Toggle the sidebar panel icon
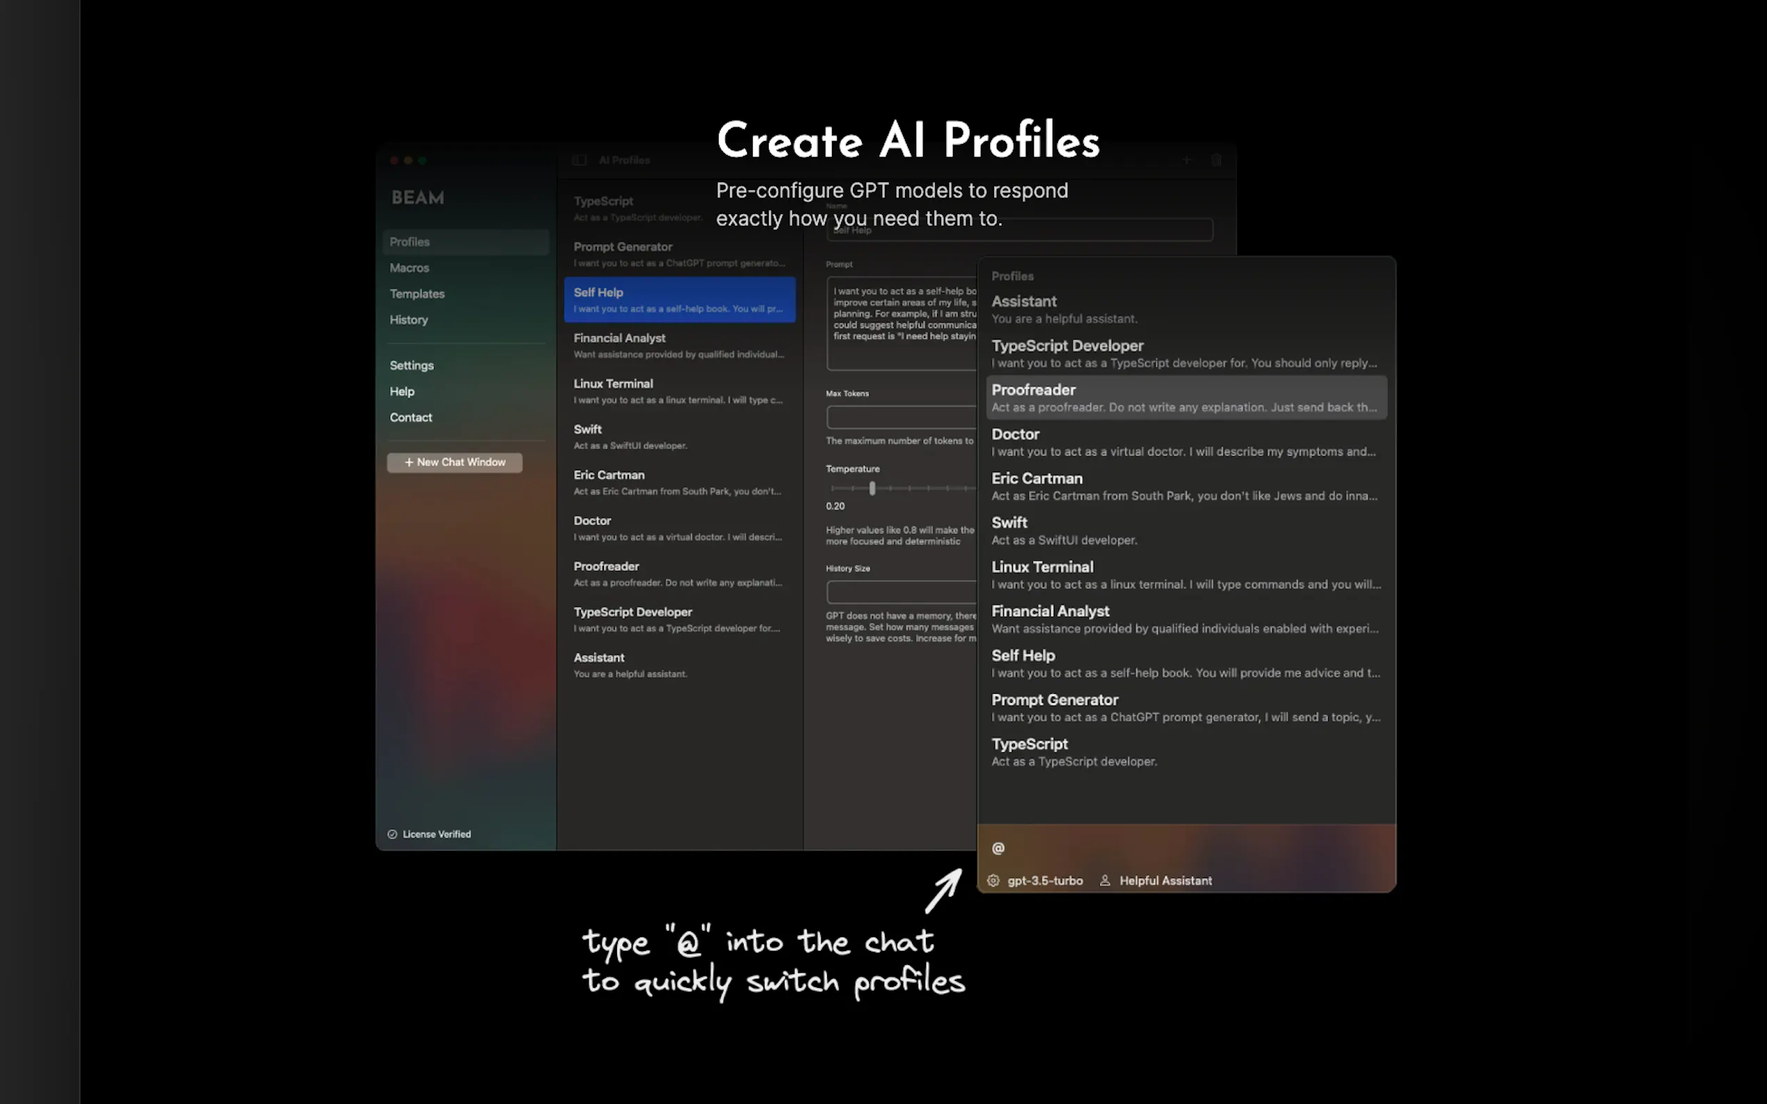 [x=579, y=160]
